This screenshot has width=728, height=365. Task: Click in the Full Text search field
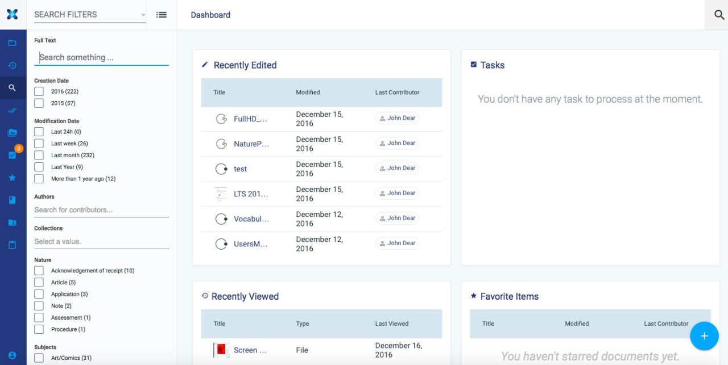[x=101, y=57]
